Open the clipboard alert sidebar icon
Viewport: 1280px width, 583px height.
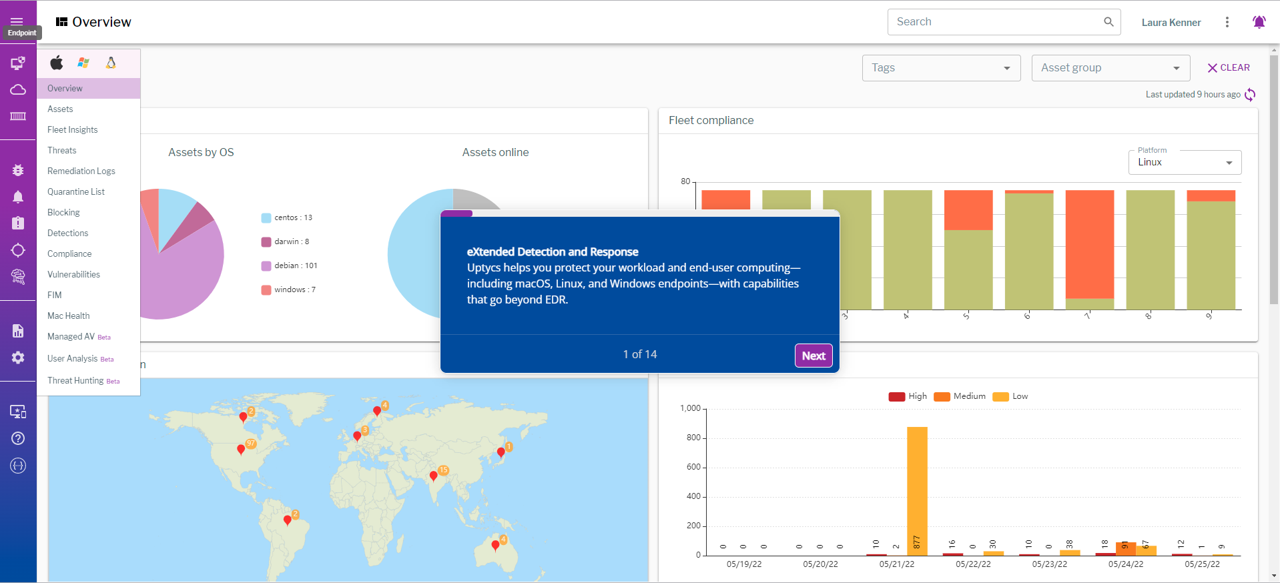pyautogui.click(x=18, y=223)
